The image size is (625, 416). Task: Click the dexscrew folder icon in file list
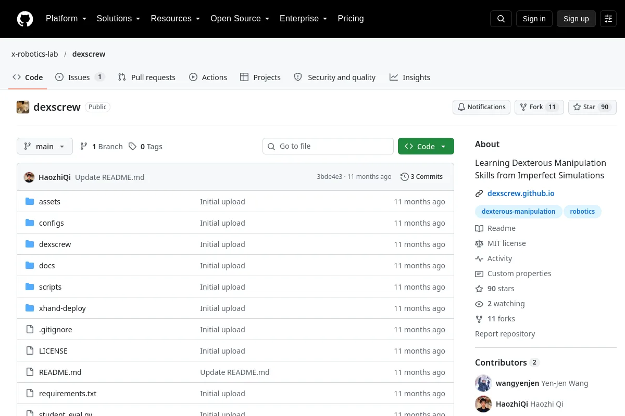[30, 244]
